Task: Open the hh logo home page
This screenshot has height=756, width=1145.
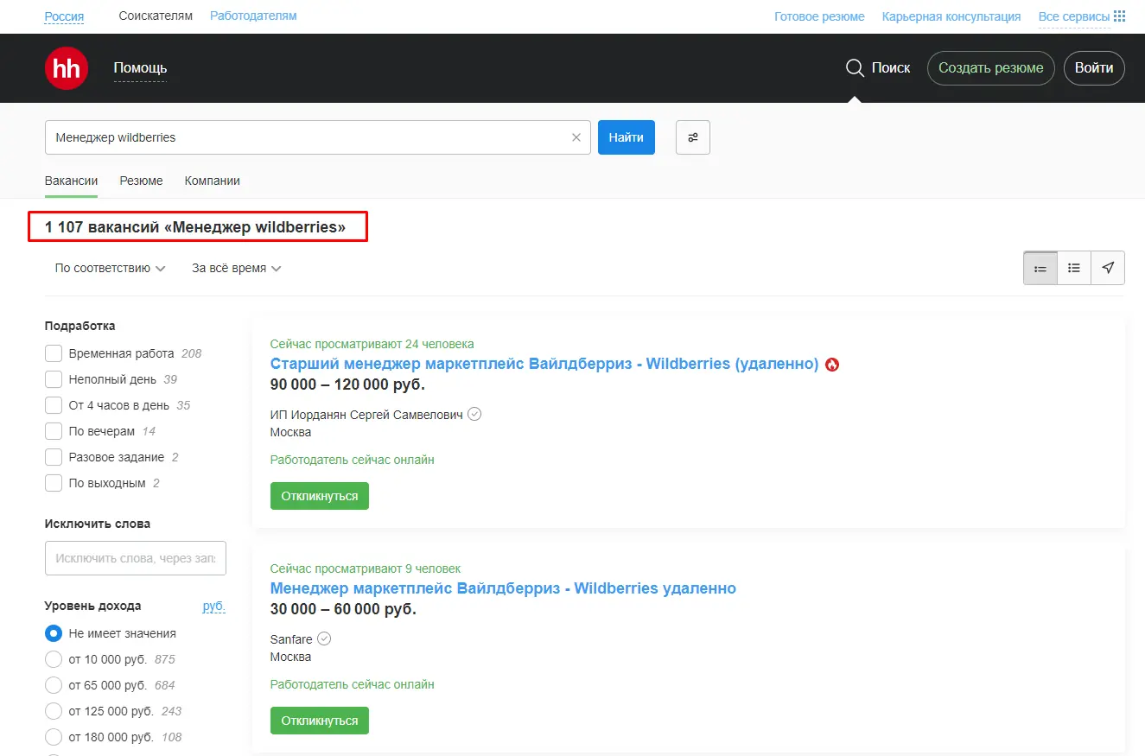Action: 67,68
